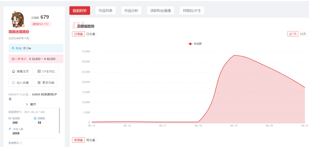
Task: Click the 06-19 peak point on chart
Action: (x=234, y=55)
